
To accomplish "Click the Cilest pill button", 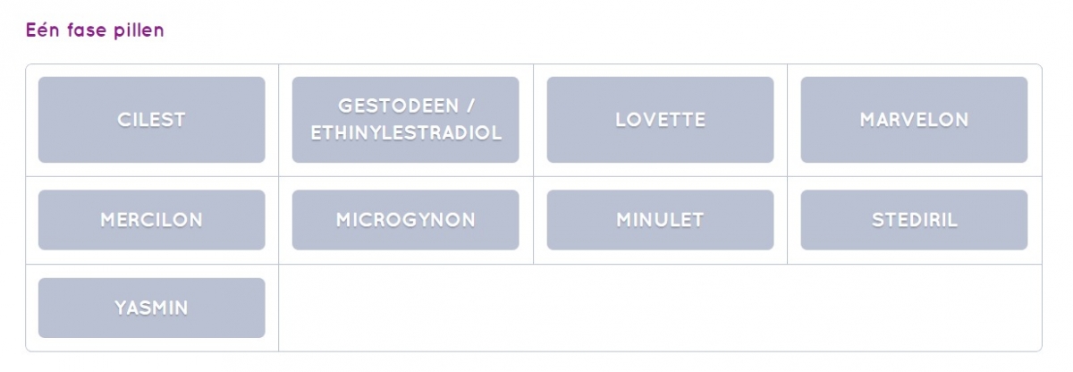I will [x=151, y=120].
